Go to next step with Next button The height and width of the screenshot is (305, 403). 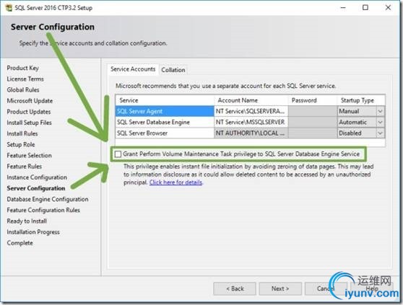(x=280, y=289)
